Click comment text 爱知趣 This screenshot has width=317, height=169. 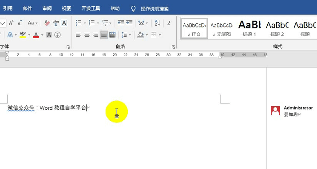(291, 115)
